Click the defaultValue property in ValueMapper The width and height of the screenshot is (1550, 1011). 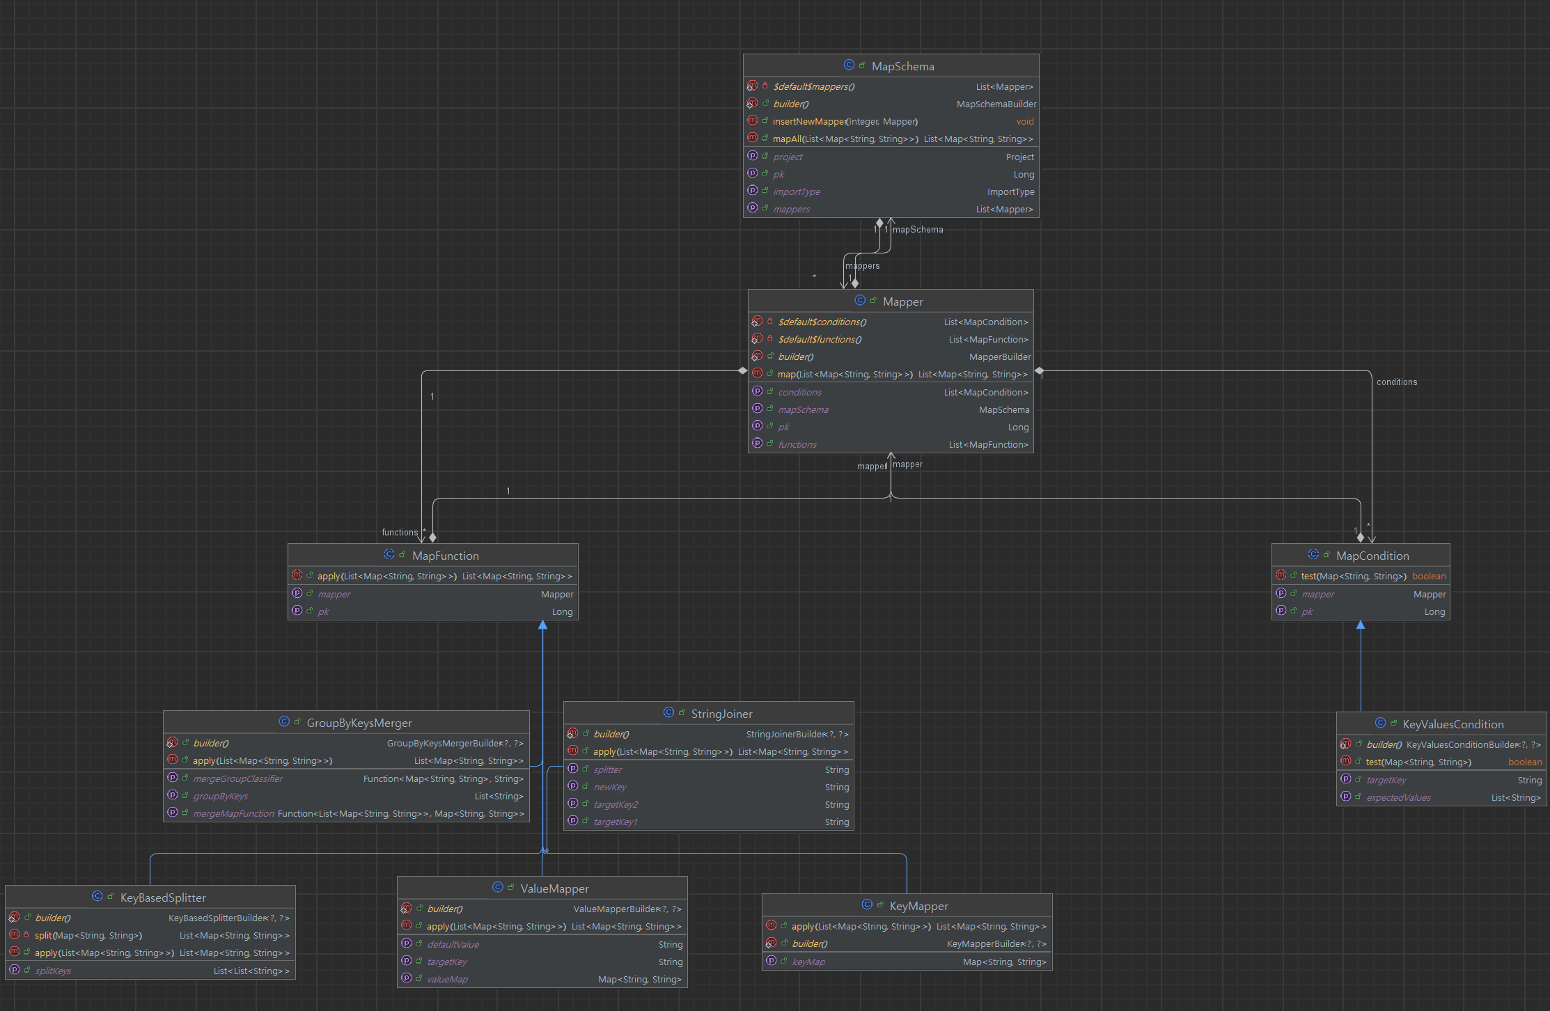coord(453,944)
